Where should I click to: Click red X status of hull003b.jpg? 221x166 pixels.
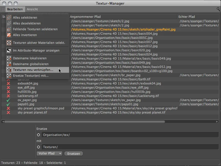9,92
